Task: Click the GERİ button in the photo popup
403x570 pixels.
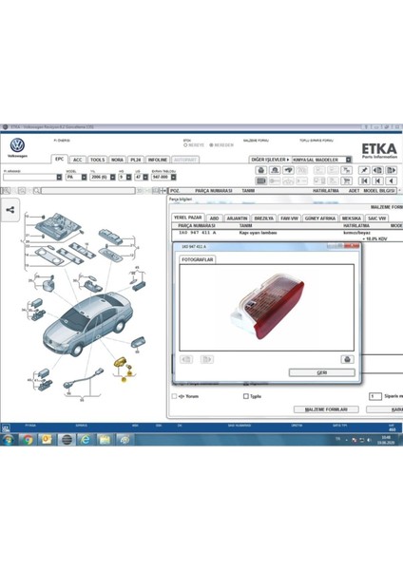Action: point(322,372)
